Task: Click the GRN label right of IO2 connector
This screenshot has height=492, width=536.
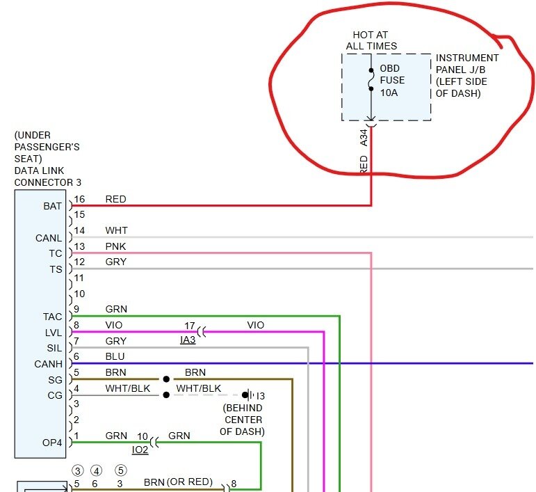Action: coord(179,436)
